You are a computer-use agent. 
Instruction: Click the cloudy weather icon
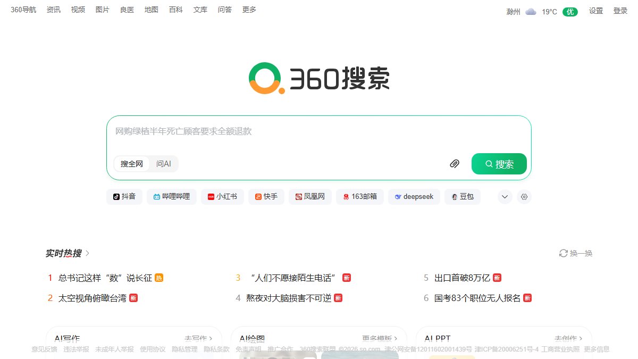531,11
